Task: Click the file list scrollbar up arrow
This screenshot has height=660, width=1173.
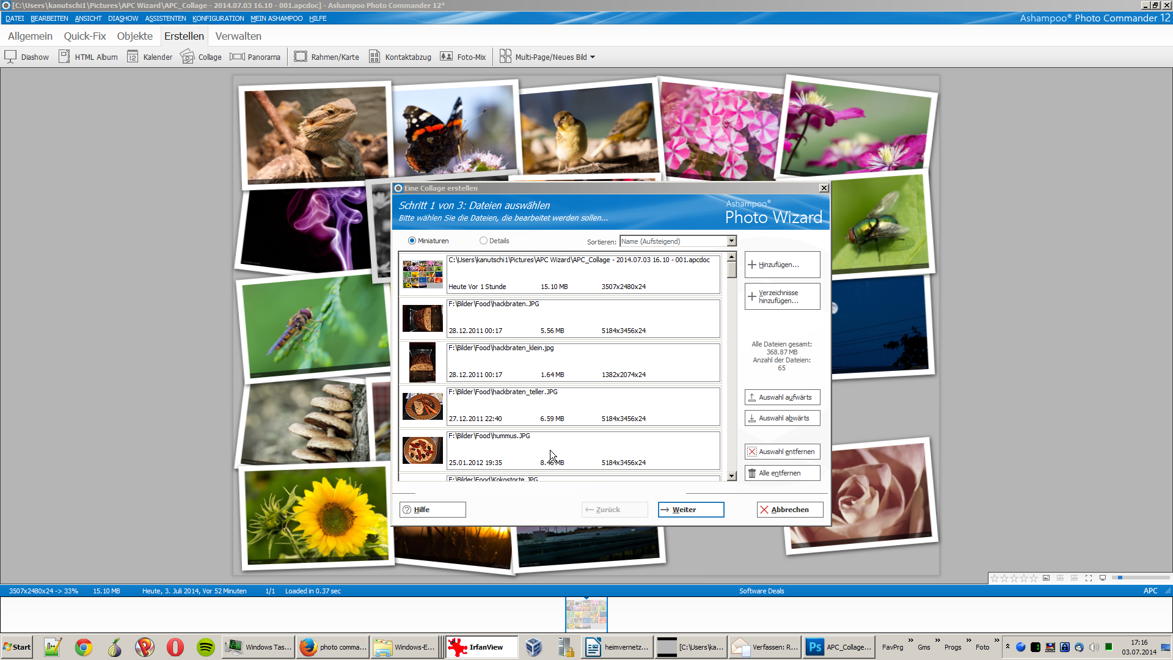Action: [731, 257]
